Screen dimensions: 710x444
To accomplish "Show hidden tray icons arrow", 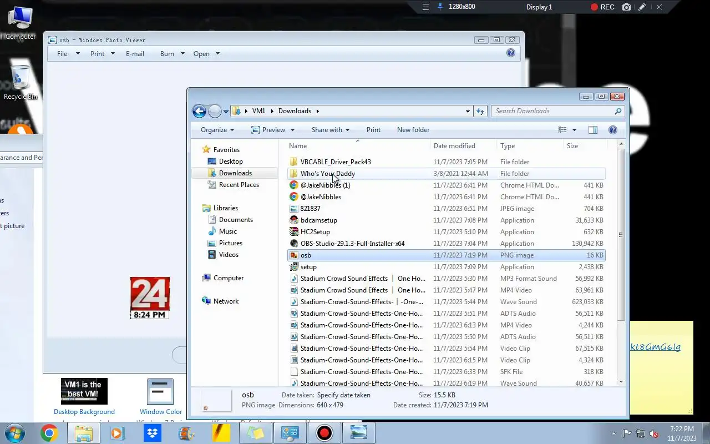I will coord(613,433).
